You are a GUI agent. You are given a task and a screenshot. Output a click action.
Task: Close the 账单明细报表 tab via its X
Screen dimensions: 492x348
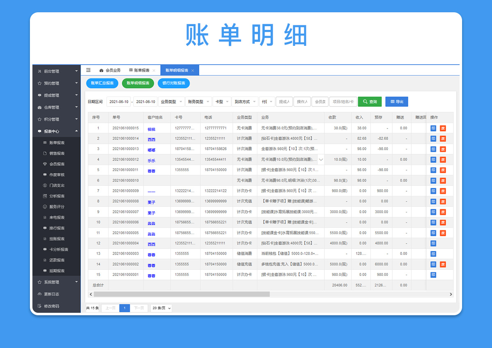point(192,70)
